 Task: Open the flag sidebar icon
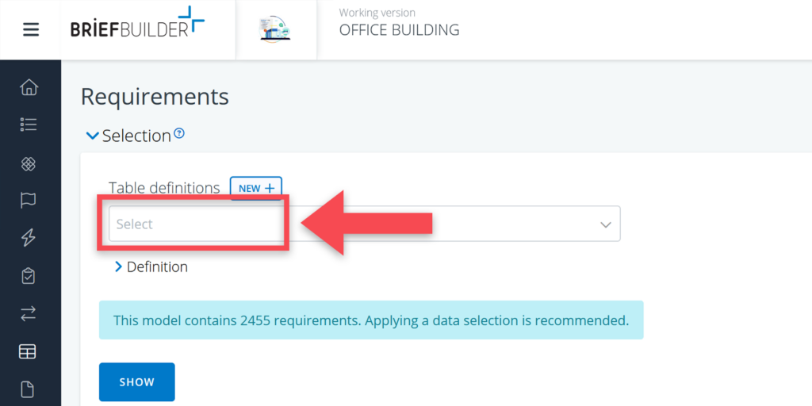[x=29, y=201]
